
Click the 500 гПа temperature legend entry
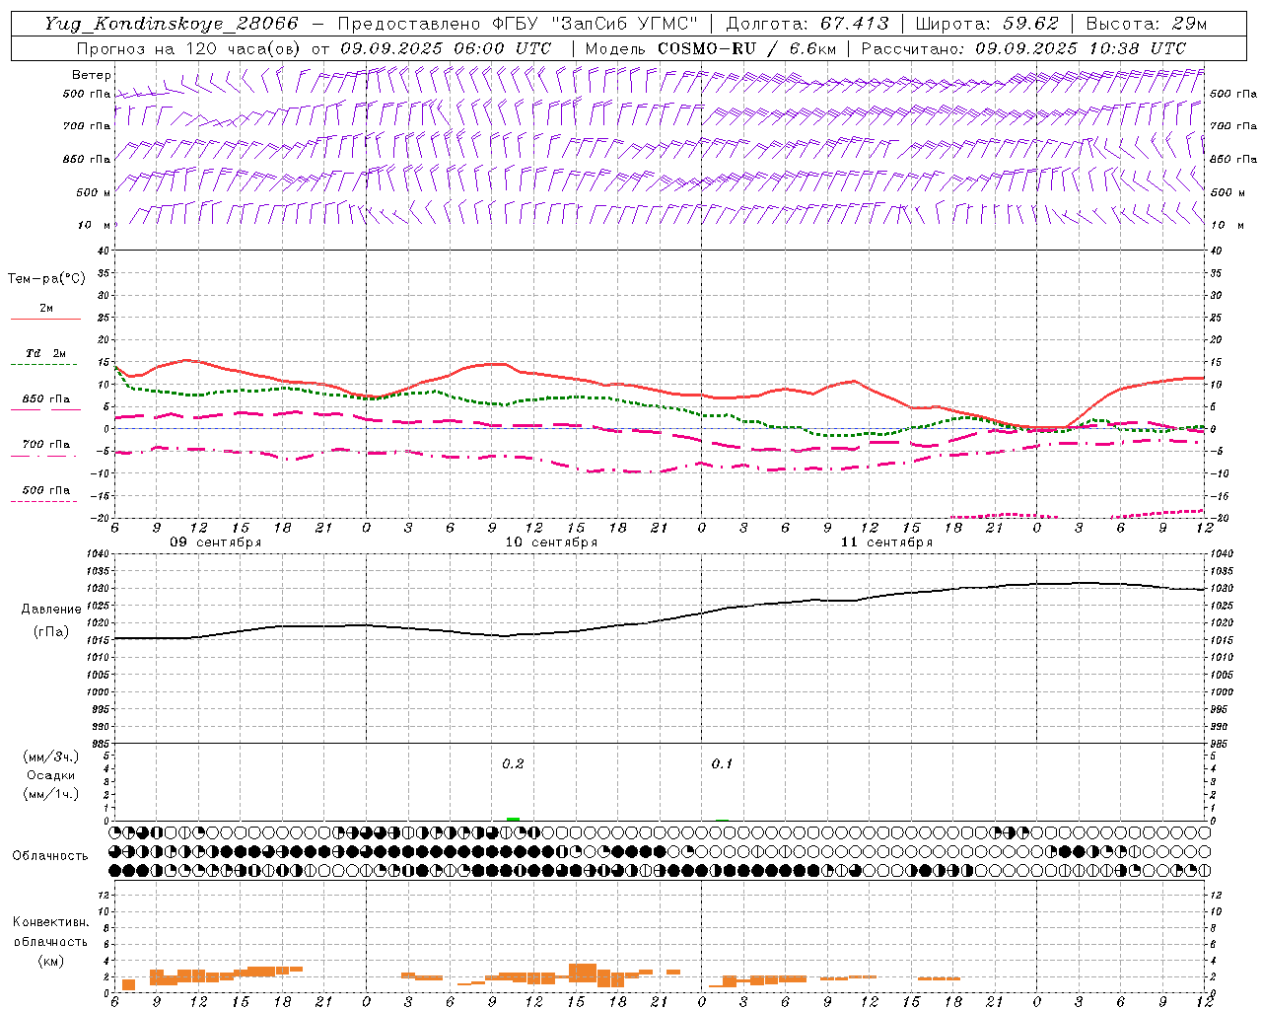click(x=46, y=490)
